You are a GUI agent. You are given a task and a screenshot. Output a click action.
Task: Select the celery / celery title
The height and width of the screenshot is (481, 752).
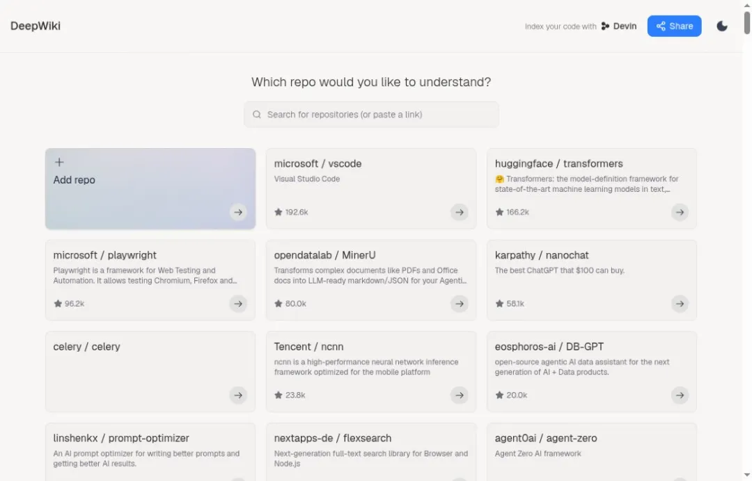click(86, 347)
